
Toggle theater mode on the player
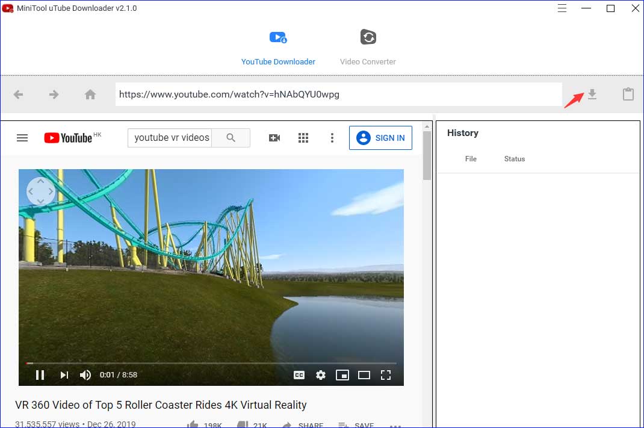364,374
